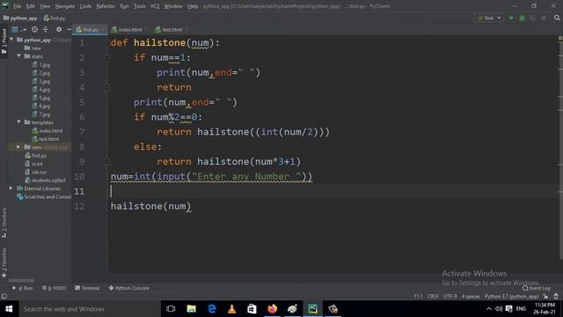The width and height of the screenshot is (563, 317).
Task: Open the Terminal tool window tab
Action: (x=87, y=288)
